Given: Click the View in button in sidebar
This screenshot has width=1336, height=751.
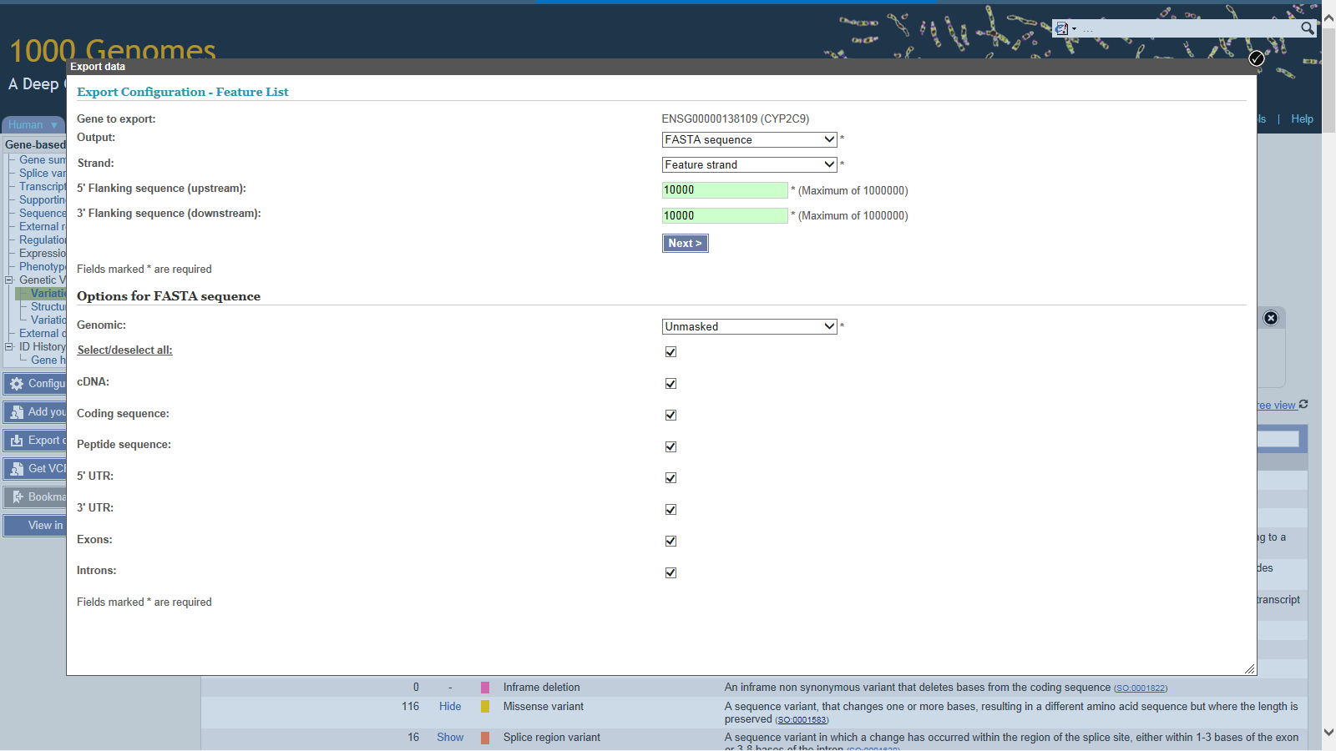Looking at the screenshot, I should tap(35, 526).
